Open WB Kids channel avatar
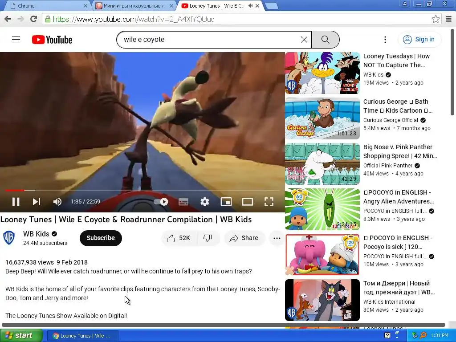This screenshot has width=456, height=342. pyautogui.click(x=9, y=238)
